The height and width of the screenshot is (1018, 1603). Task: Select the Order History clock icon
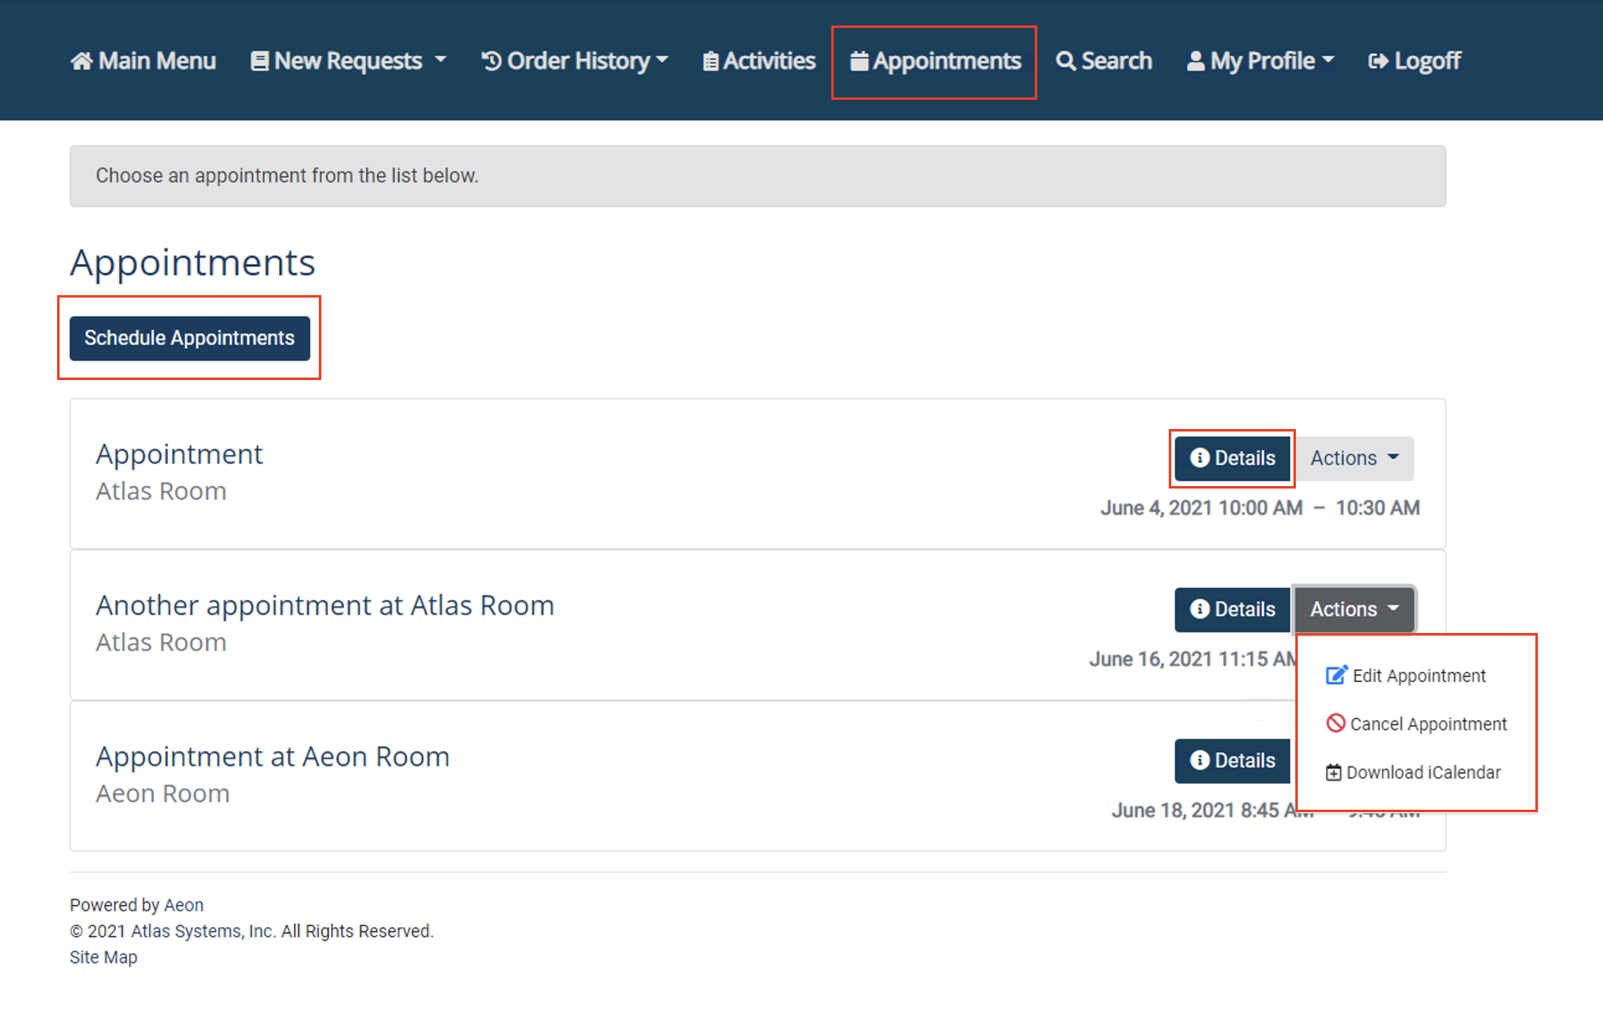coord(491,61)
